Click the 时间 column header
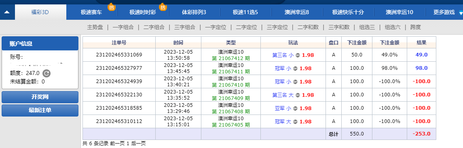 tap(178, 43)
